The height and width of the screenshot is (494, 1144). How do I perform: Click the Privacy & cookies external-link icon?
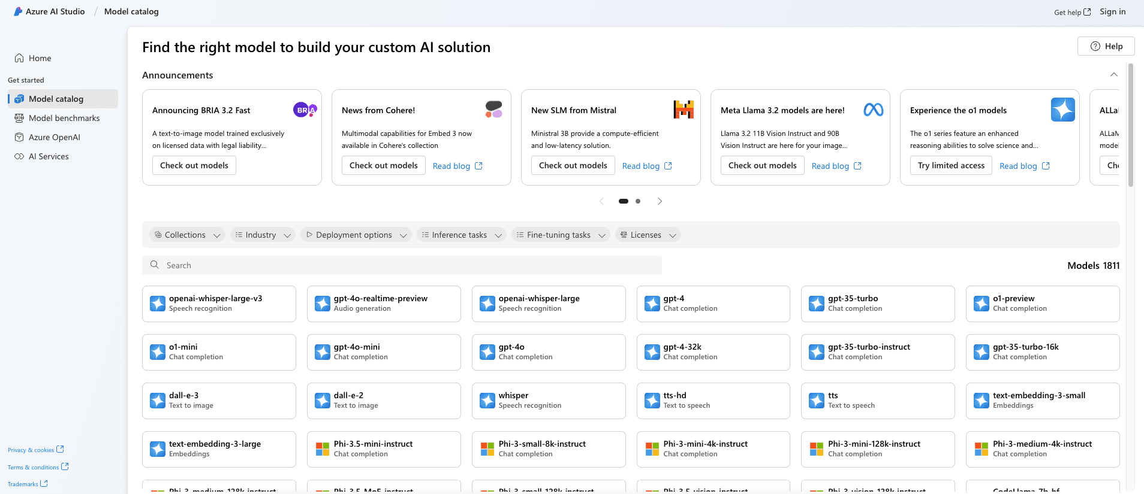tap(60, 449)
